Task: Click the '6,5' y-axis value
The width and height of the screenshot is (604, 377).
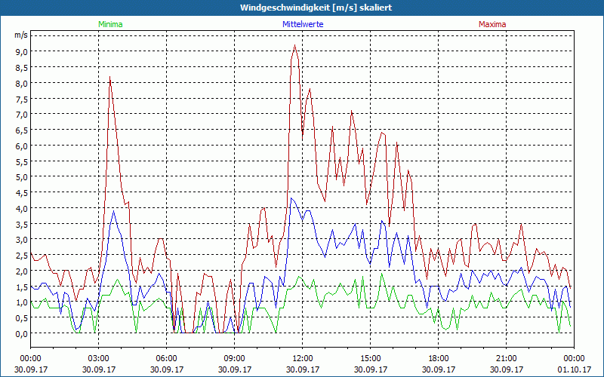Action: tap(22, 130)
